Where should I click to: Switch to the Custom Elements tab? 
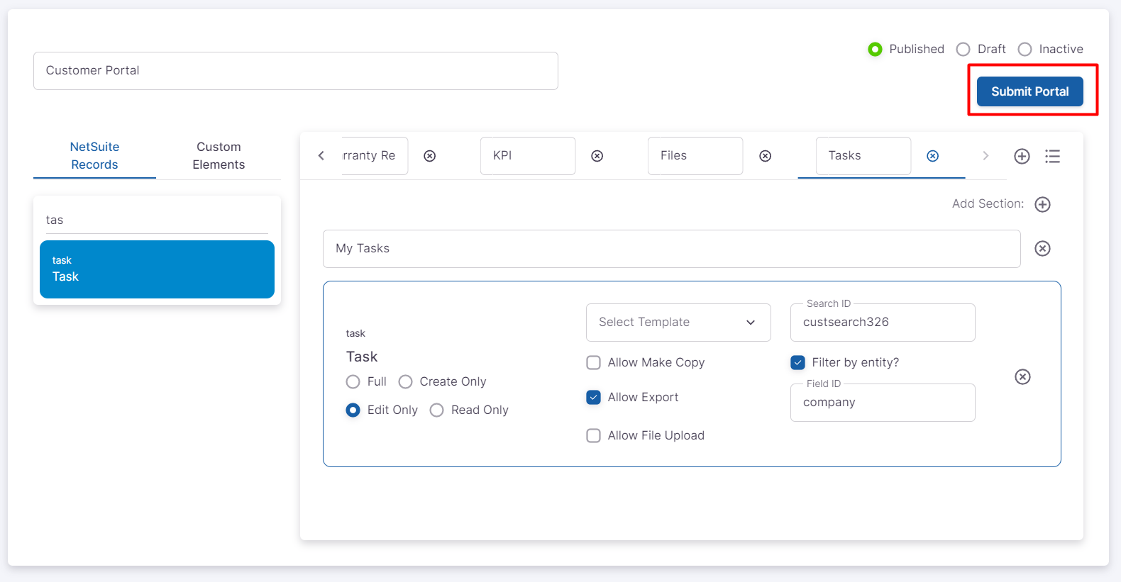219,156
